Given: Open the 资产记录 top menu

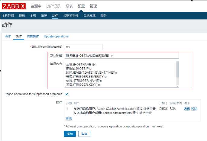Looking at the screenshot, I should pyautogui.click(x=53, y=6).
